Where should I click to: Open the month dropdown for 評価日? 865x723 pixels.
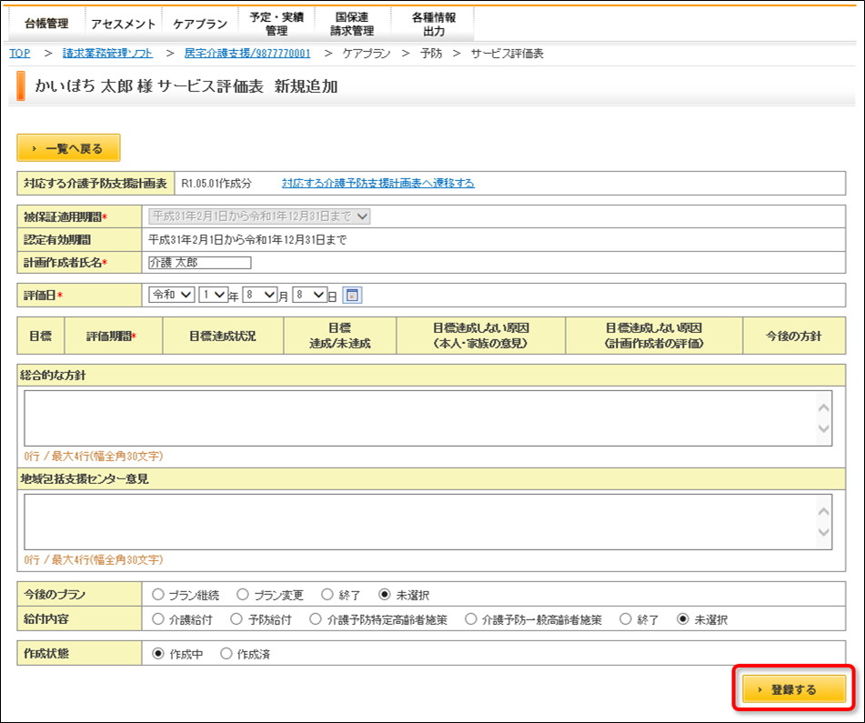point(260,295)
